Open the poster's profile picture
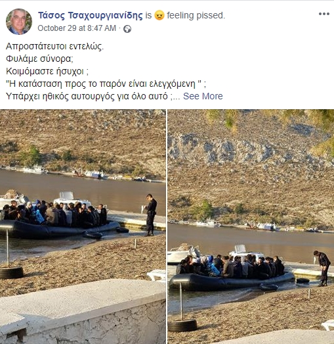This screenshot has width=334, height=344. 19,22
